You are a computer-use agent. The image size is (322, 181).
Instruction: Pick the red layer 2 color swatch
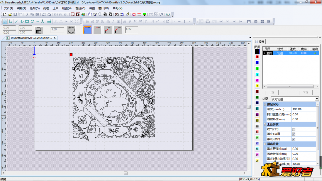pyautogui.click(x=257, y=57)
